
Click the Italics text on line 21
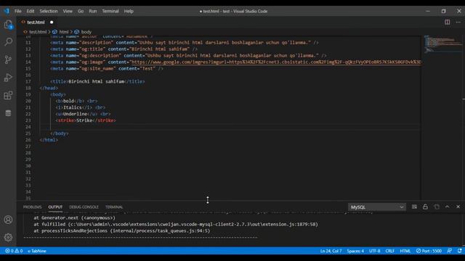(73, 107)
